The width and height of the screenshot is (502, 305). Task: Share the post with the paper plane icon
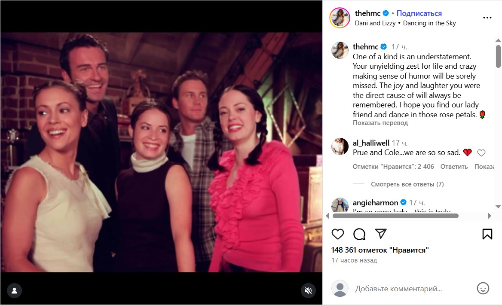(380, 234)
